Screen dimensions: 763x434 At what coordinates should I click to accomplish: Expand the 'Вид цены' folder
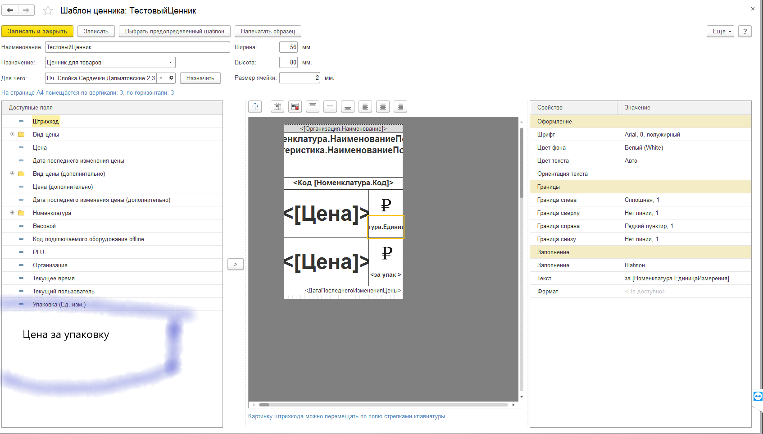coord(13,134)
